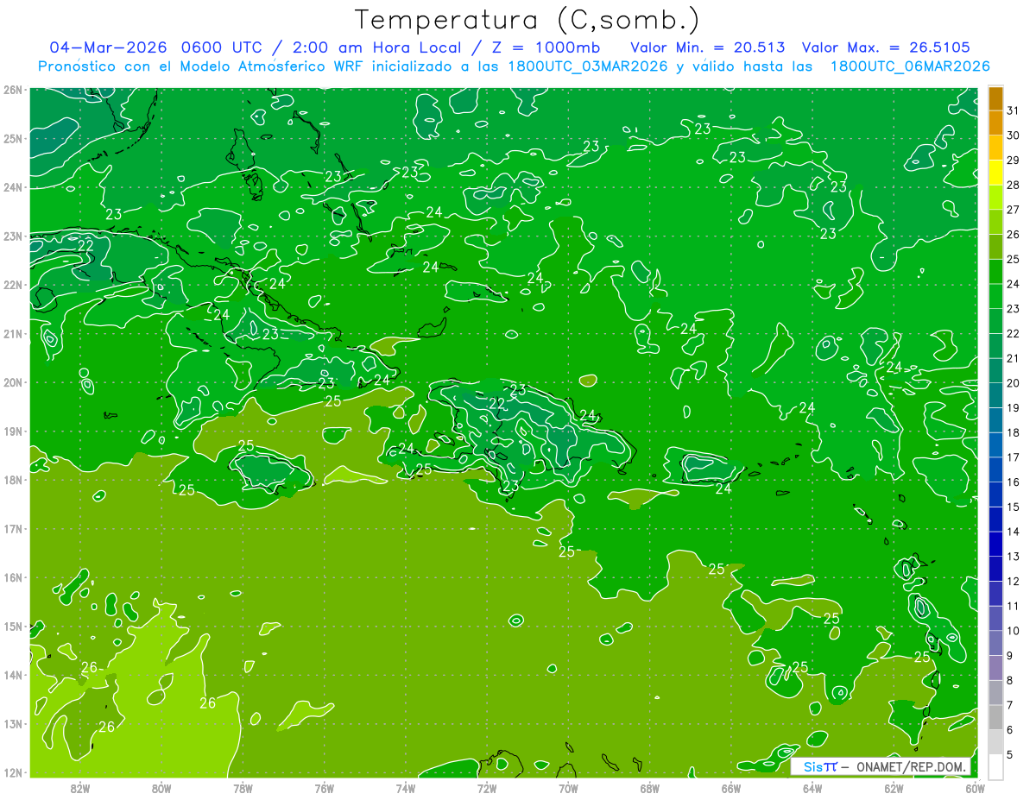Screen dimensions: 1036x800
Task: Click the 15N latitude axis label
Action: click(x=13, y=626)
